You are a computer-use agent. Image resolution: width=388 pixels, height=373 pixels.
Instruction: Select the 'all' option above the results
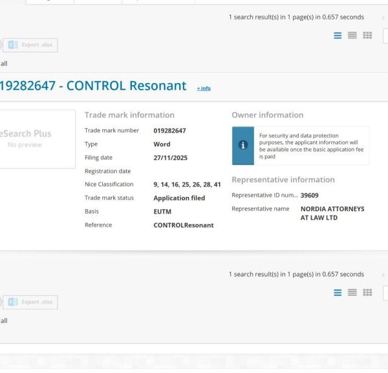pyautogui.click(x=4, y=63)
